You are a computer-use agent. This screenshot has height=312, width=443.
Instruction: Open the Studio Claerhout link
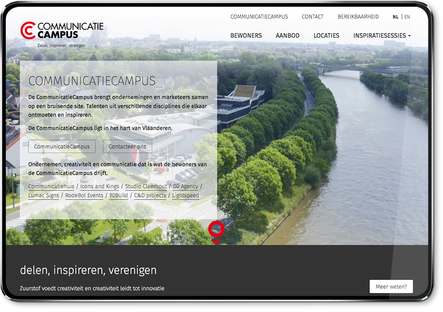coord(146,186)
